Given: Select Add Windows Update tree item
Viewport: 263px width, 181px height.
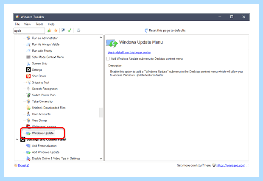Looking at the screenshot, I should 46,152.
